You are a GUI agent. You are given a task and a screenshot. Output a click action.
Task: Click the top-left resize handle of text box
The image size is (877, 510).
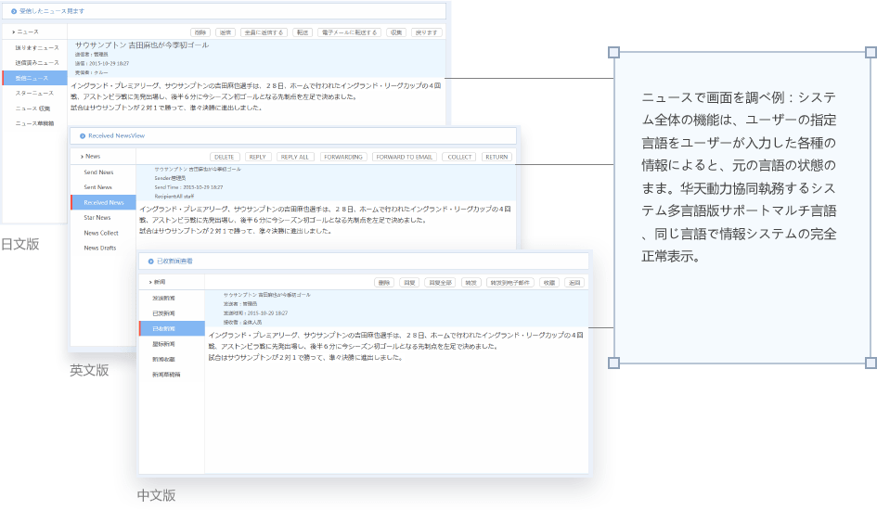point(613,53)
